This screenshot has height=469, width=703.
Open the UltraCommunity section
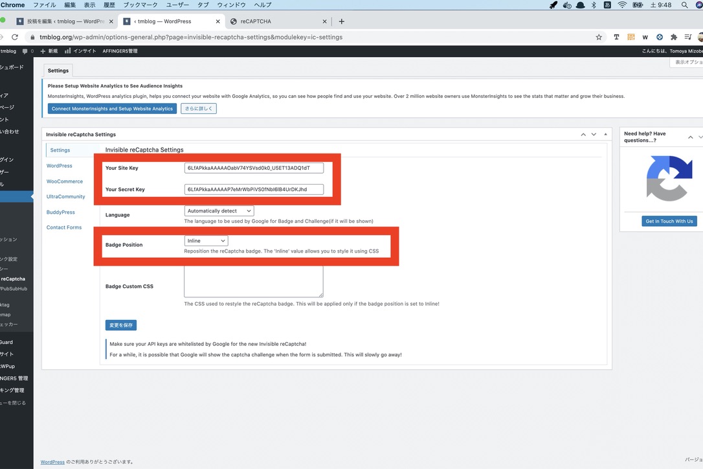pos(65,197)
